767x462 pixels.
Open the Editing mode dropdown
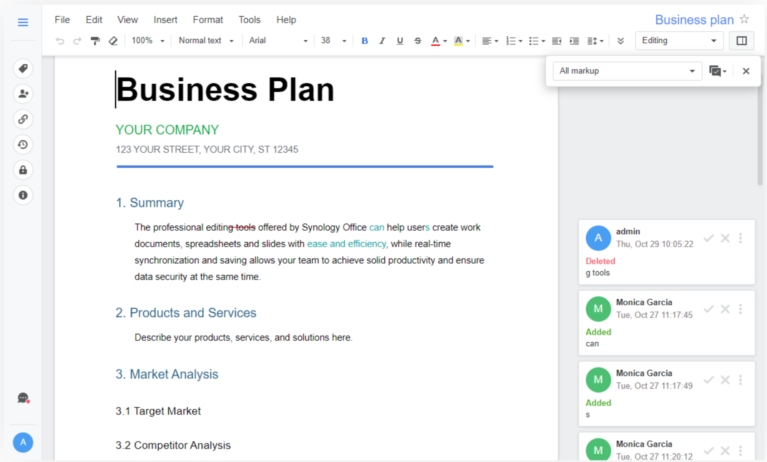pyautogui.click(x=679, y=41)
